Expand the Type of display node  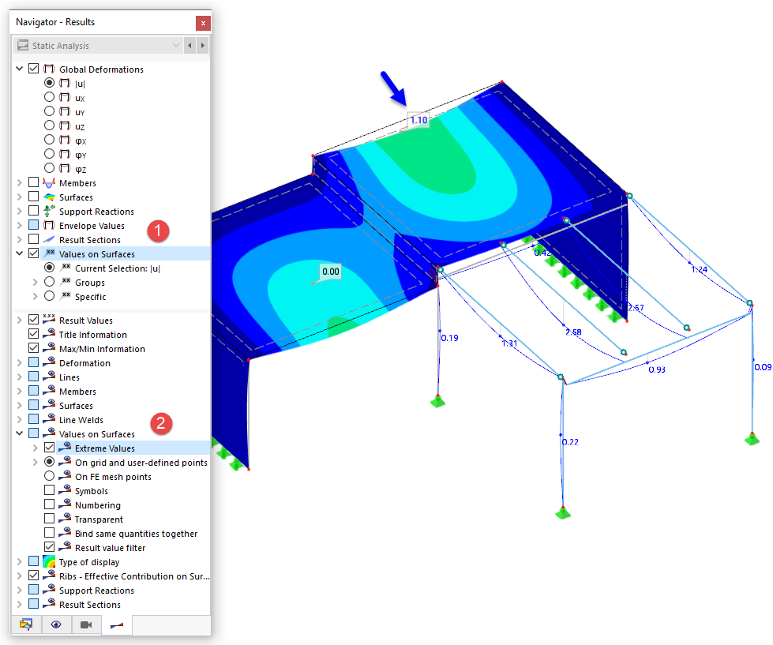click(x=19, y=562)
